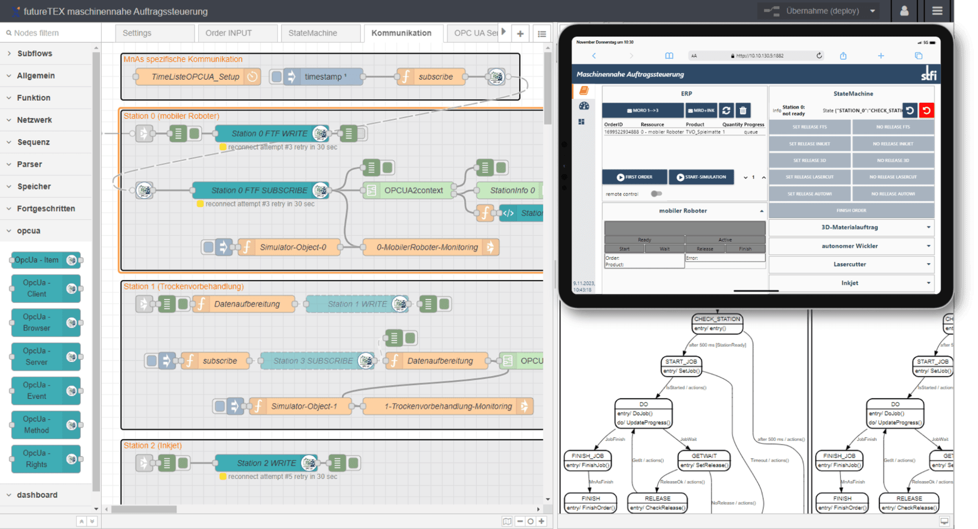
Task: Delete orders with the trash icon
Action: (743, 111)
